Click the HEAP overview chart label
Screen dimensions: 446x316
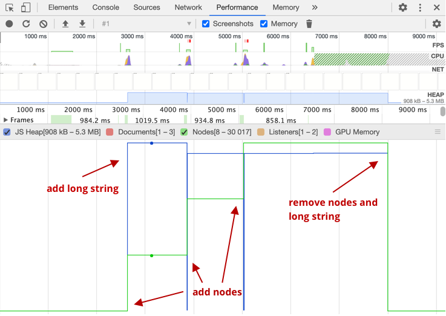436,94
